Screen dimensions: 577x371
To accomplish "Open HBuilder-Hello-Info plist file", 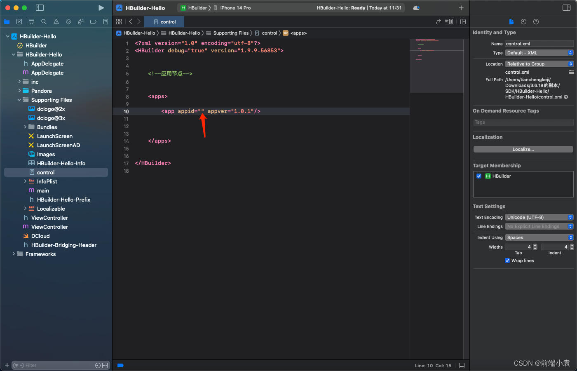I will click(57, 163).
